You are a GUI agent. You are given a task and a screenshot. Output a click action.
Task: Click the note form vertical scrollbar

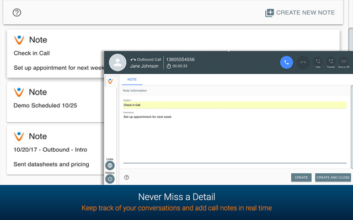point(351,127)
